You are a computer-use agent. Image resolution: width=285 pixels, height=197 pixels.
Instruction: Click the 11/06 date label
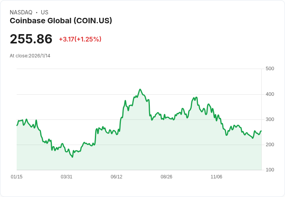pyautogui.click(x=216, y=177)
